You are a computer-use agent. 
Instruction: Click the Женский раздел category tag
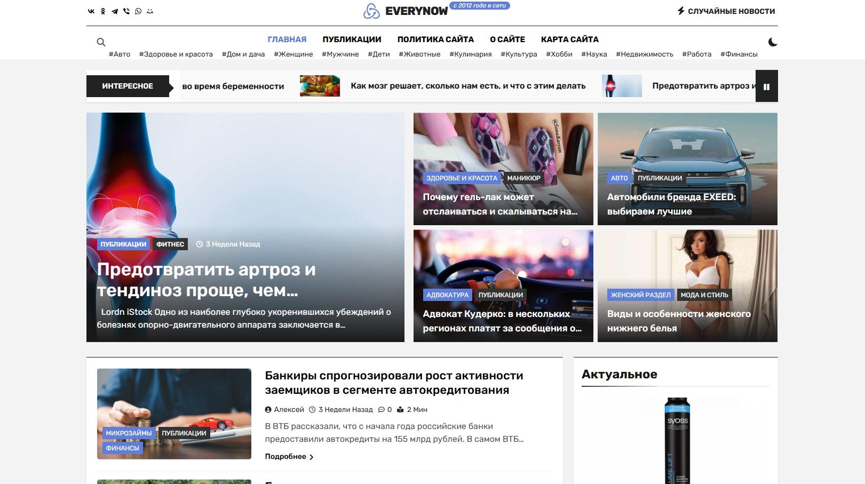[x=640, y=295]
